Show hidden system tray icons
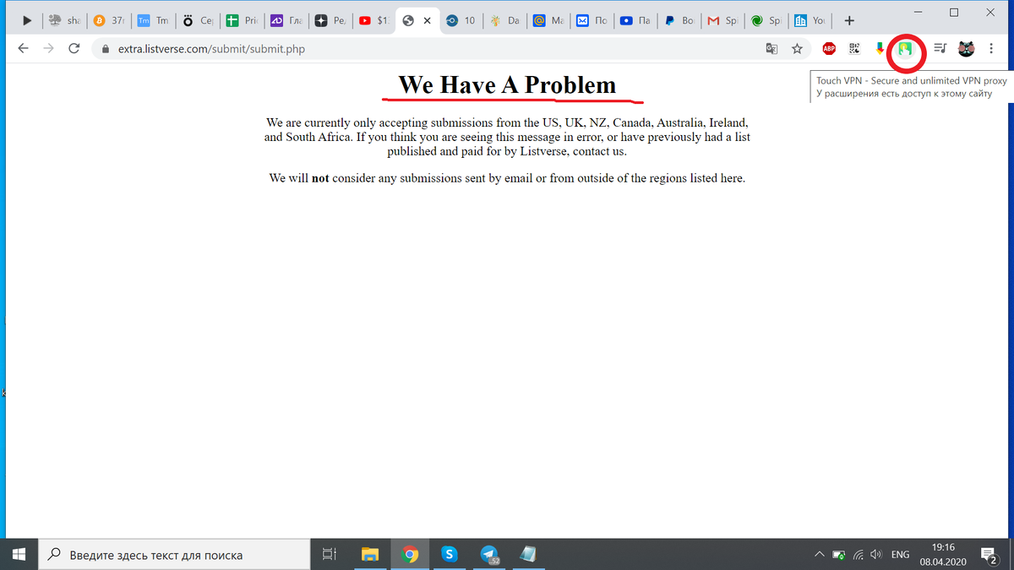 pyautogui.click(x=819, y=555)
